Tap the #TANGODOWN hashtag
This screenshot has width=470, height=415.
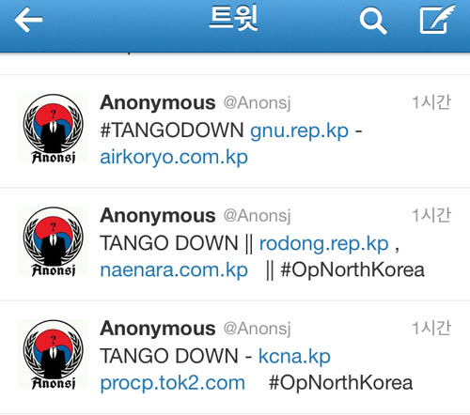172,130
